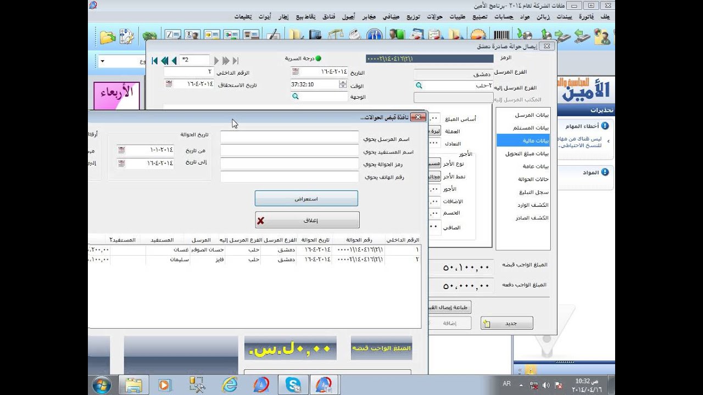Open Windows Explorer from taskbar

133,385
